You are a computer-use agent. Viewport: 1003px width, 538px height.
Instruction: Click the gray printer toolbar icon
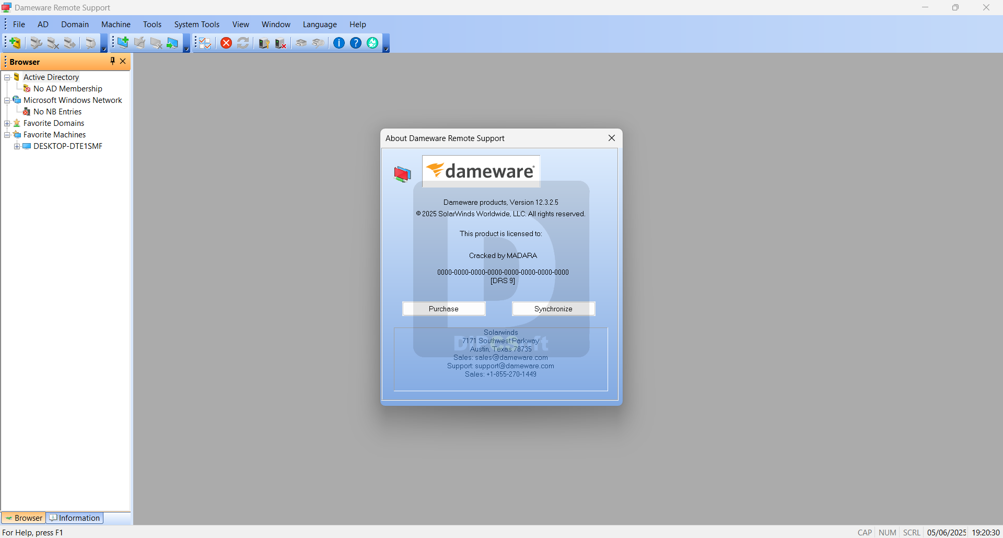pyautogui.click(x=301, y=43)
